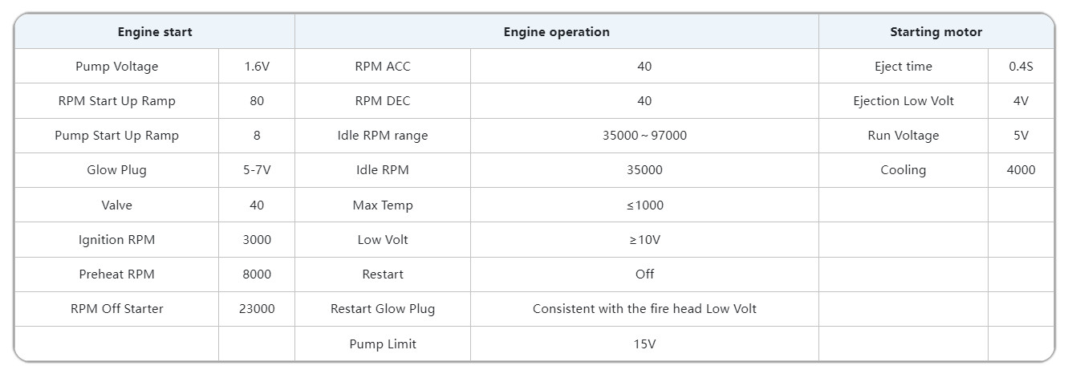
Task: Click the Restart value Off
Action: [644, 274]
